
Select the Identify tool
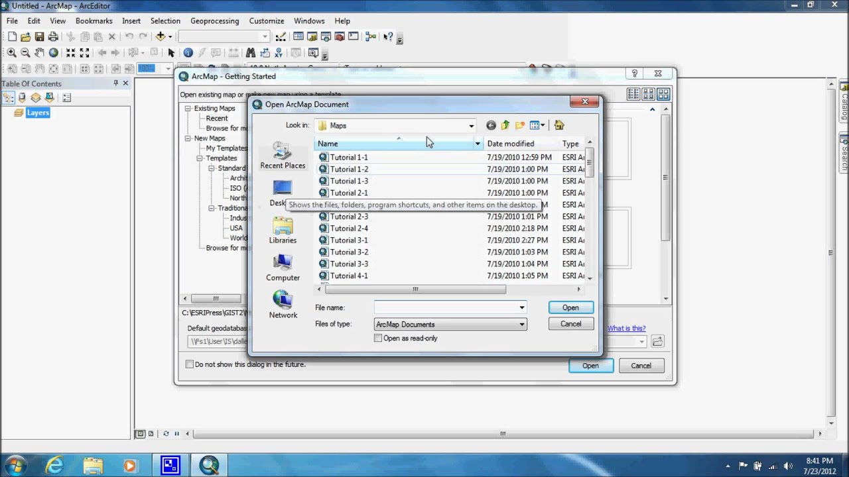(188, 52)
